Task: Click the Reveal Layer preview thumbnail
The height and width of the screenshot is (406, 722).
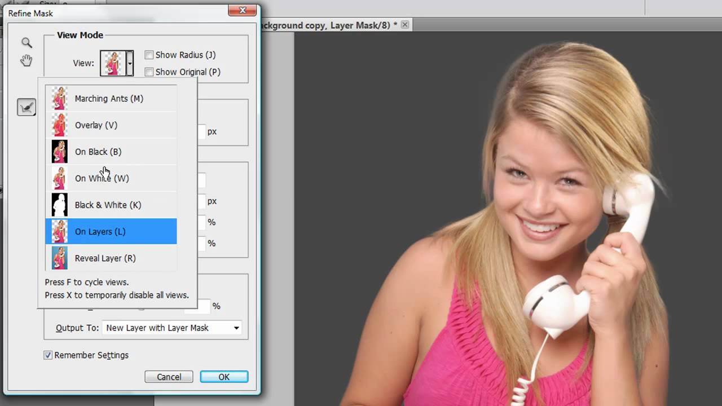Action: 59,258
